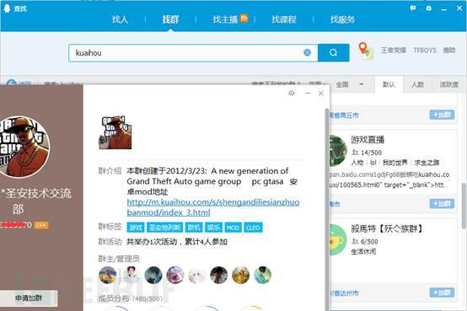
Task: Sort results by 人数 tab
Action: click(417, 84)
